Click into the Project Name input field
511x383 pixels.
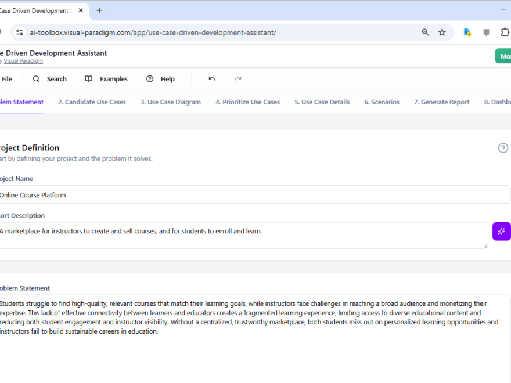pyautogui.click(x=253, y=195)
